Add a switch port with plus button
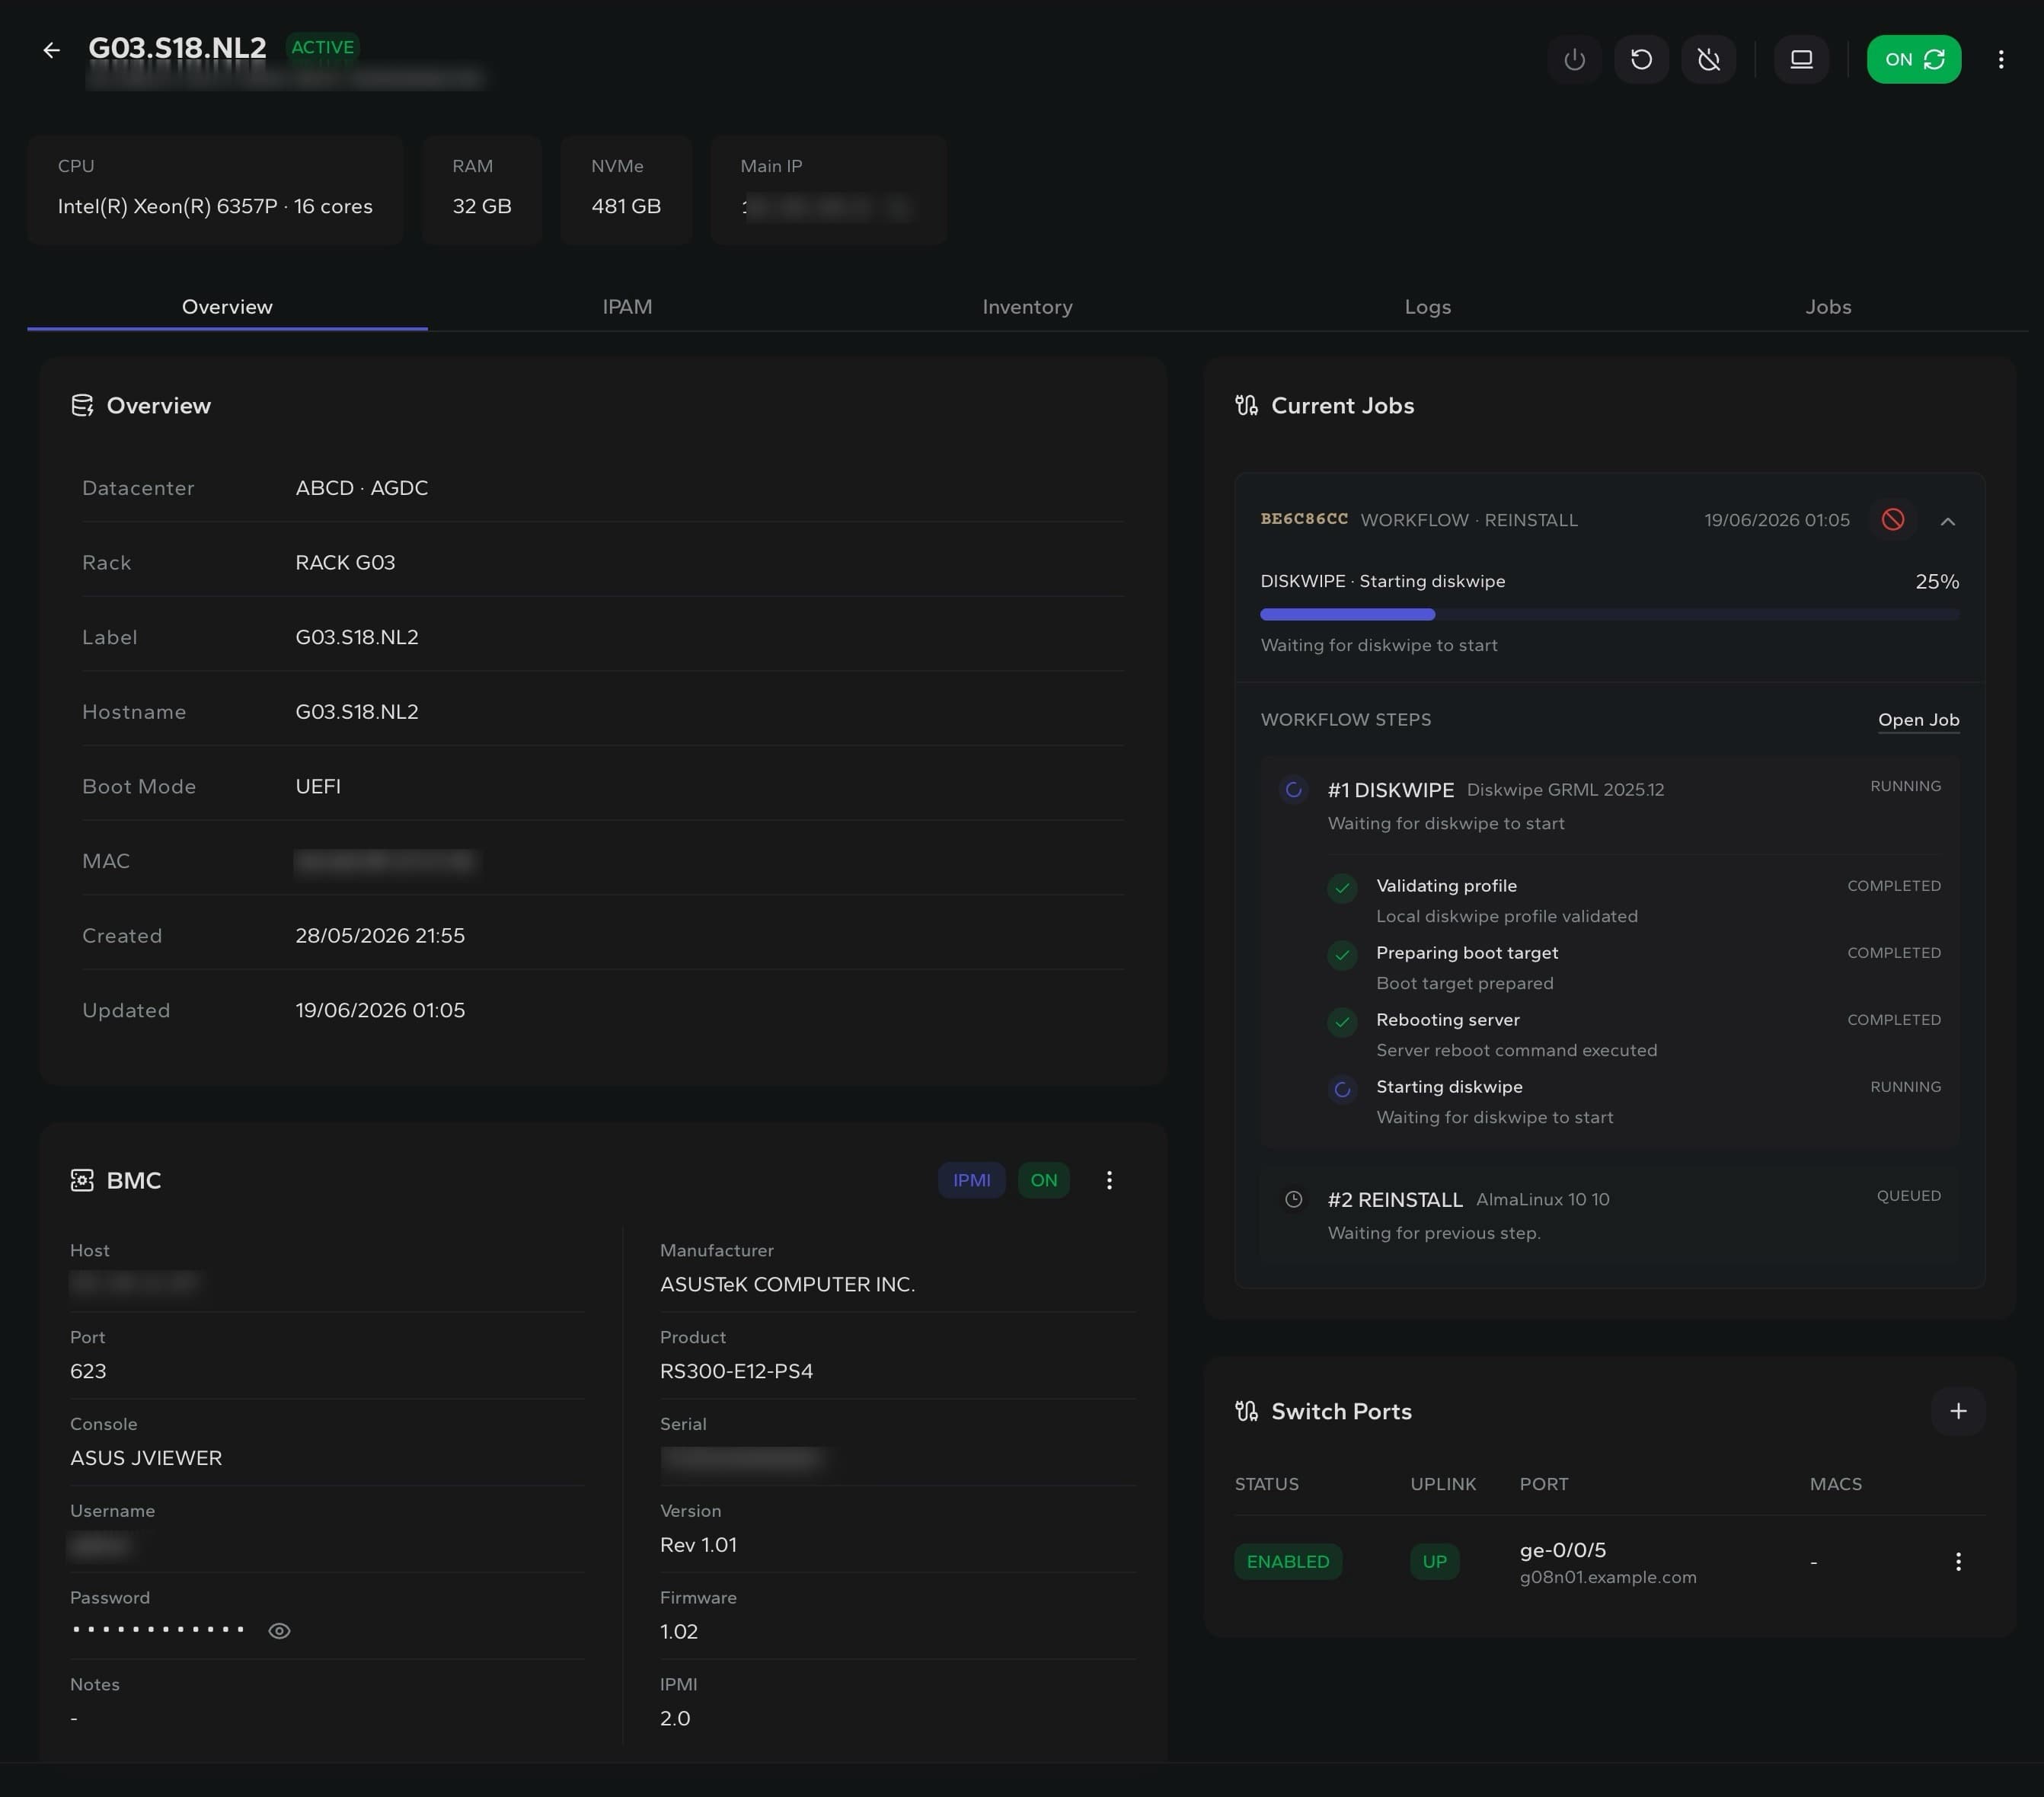Screen dimensions: 2044x1797 click(x=1958, y=1411)
